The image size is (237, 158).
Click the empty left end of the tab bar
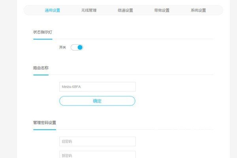(32, 10)
